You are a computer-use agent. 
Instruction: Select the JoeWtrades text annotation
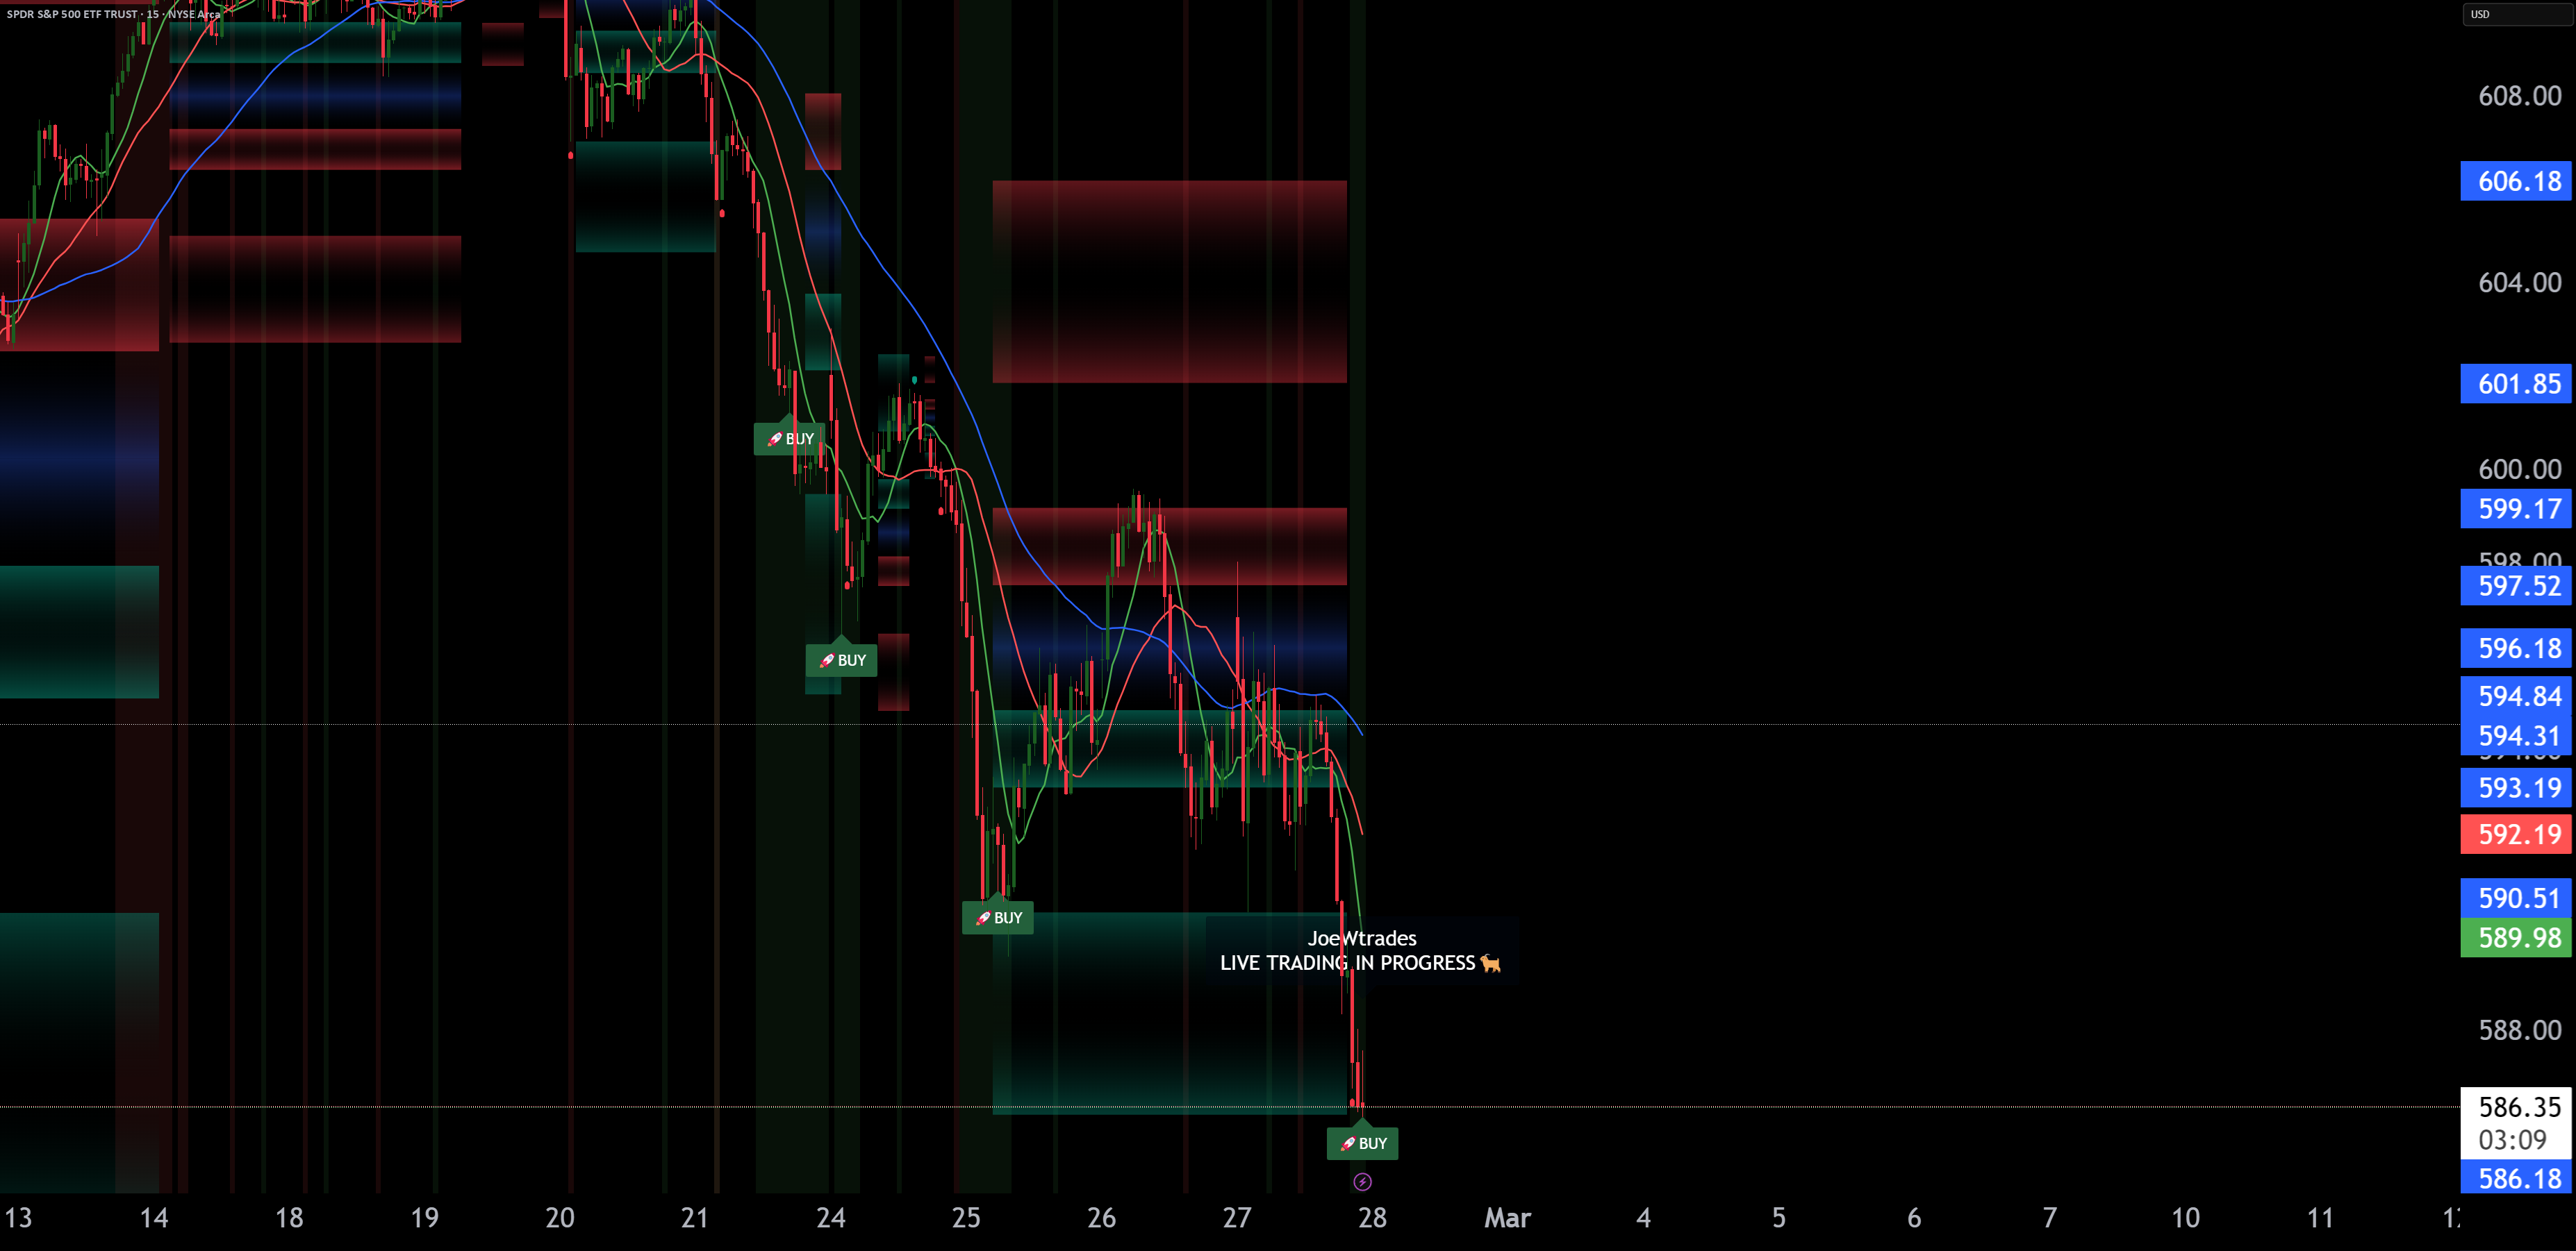(x=1362, y=939)
